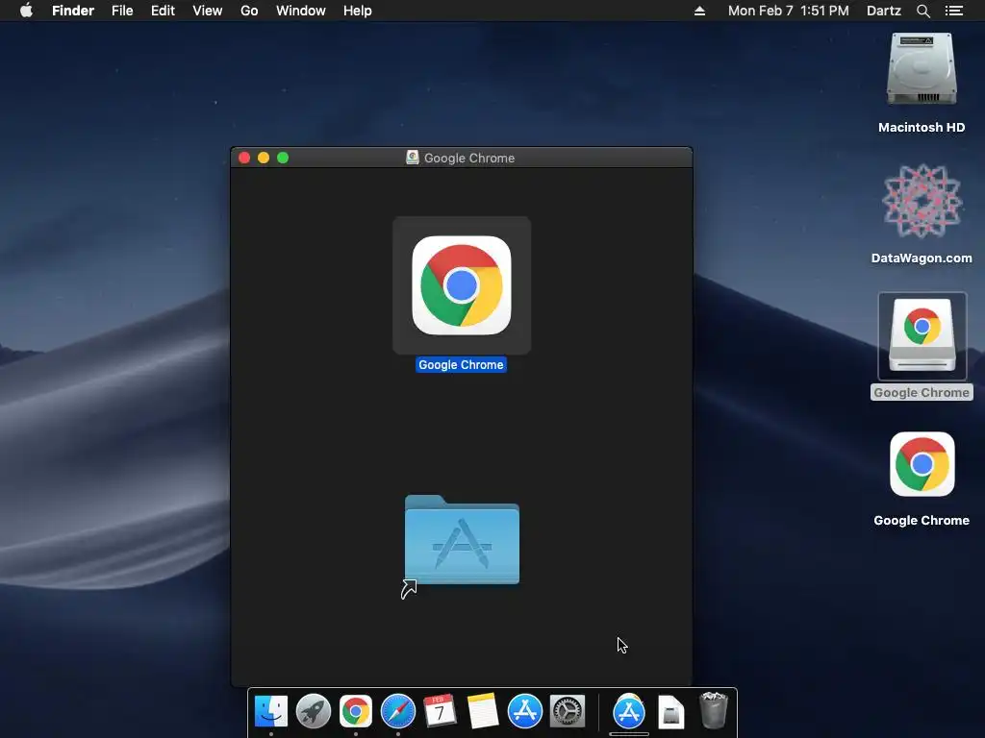Close the Google Chrome installer window
The width and height of the screenshot is (985, 738).
coord(244,158)
